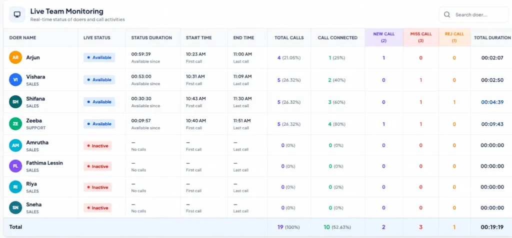Click Fathima Lessin's purple FL avatar
The width and height of the screenshot is (512, 238).
tap(15, 166)
